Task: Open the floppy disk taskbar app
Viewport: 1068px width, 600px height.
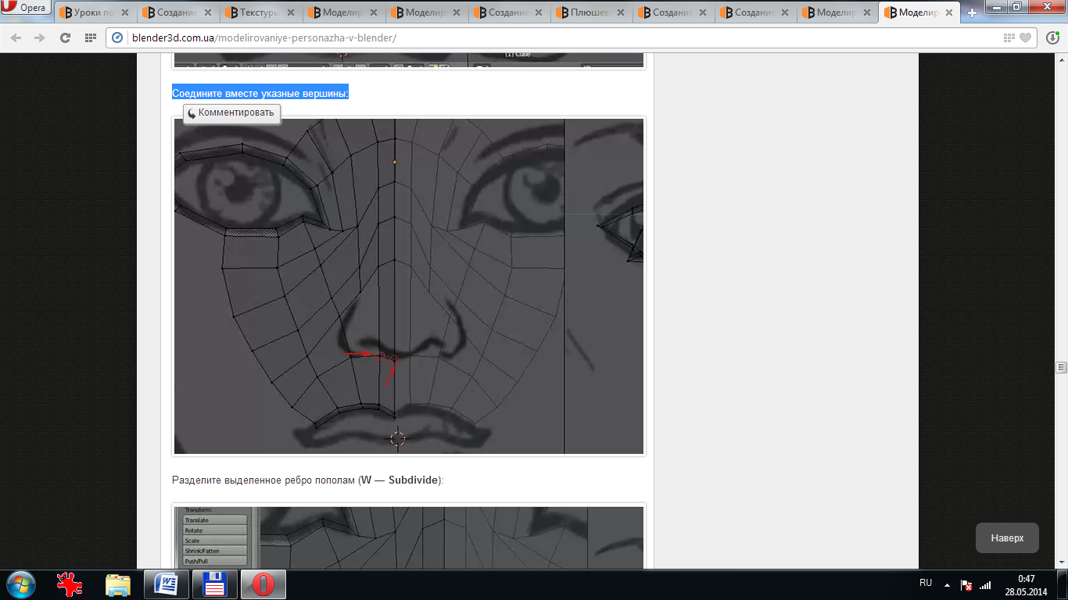Action: pos(214,584)
